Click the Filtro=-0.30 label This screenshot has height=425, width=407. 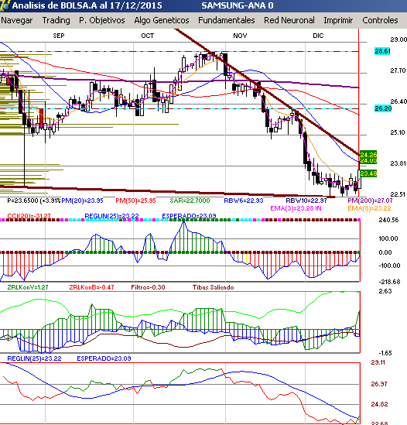(x=148, y=287)
